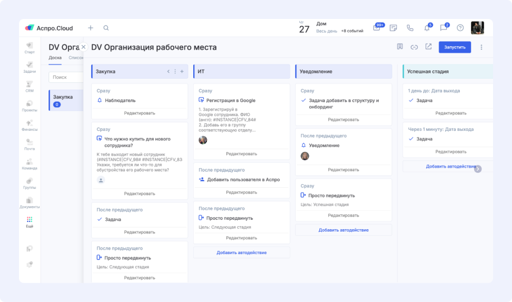
Task: Open notifications bell with badge 5
Action: [427, 28]
